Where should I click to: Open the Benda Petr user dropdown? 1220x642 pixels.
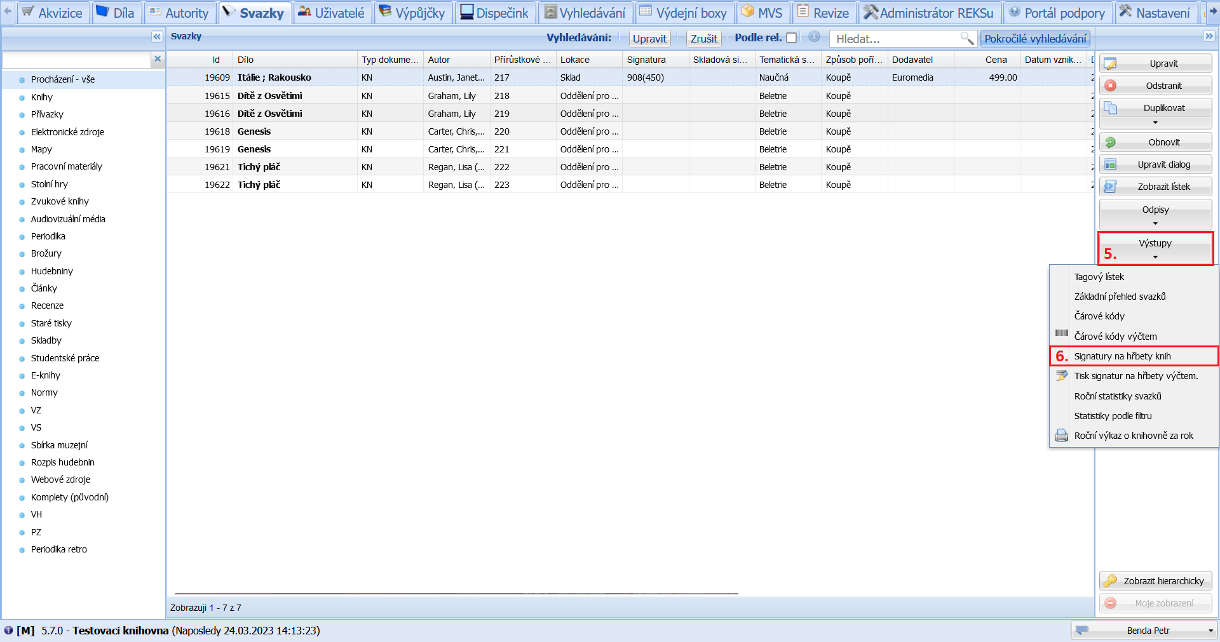[1143, 631]
